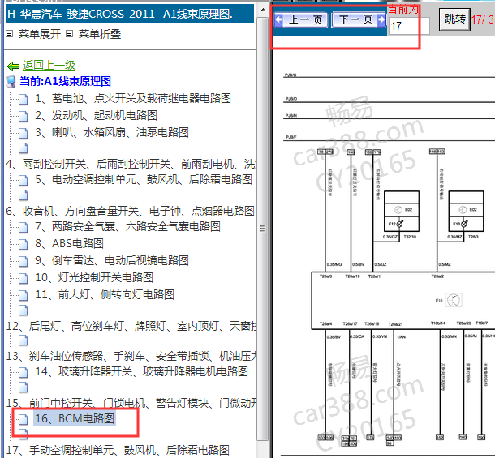Click page icon beside 3、喇叭 entry
This screenshot has height=458, width=495.
pyautogui.click(x=23, y=134)
